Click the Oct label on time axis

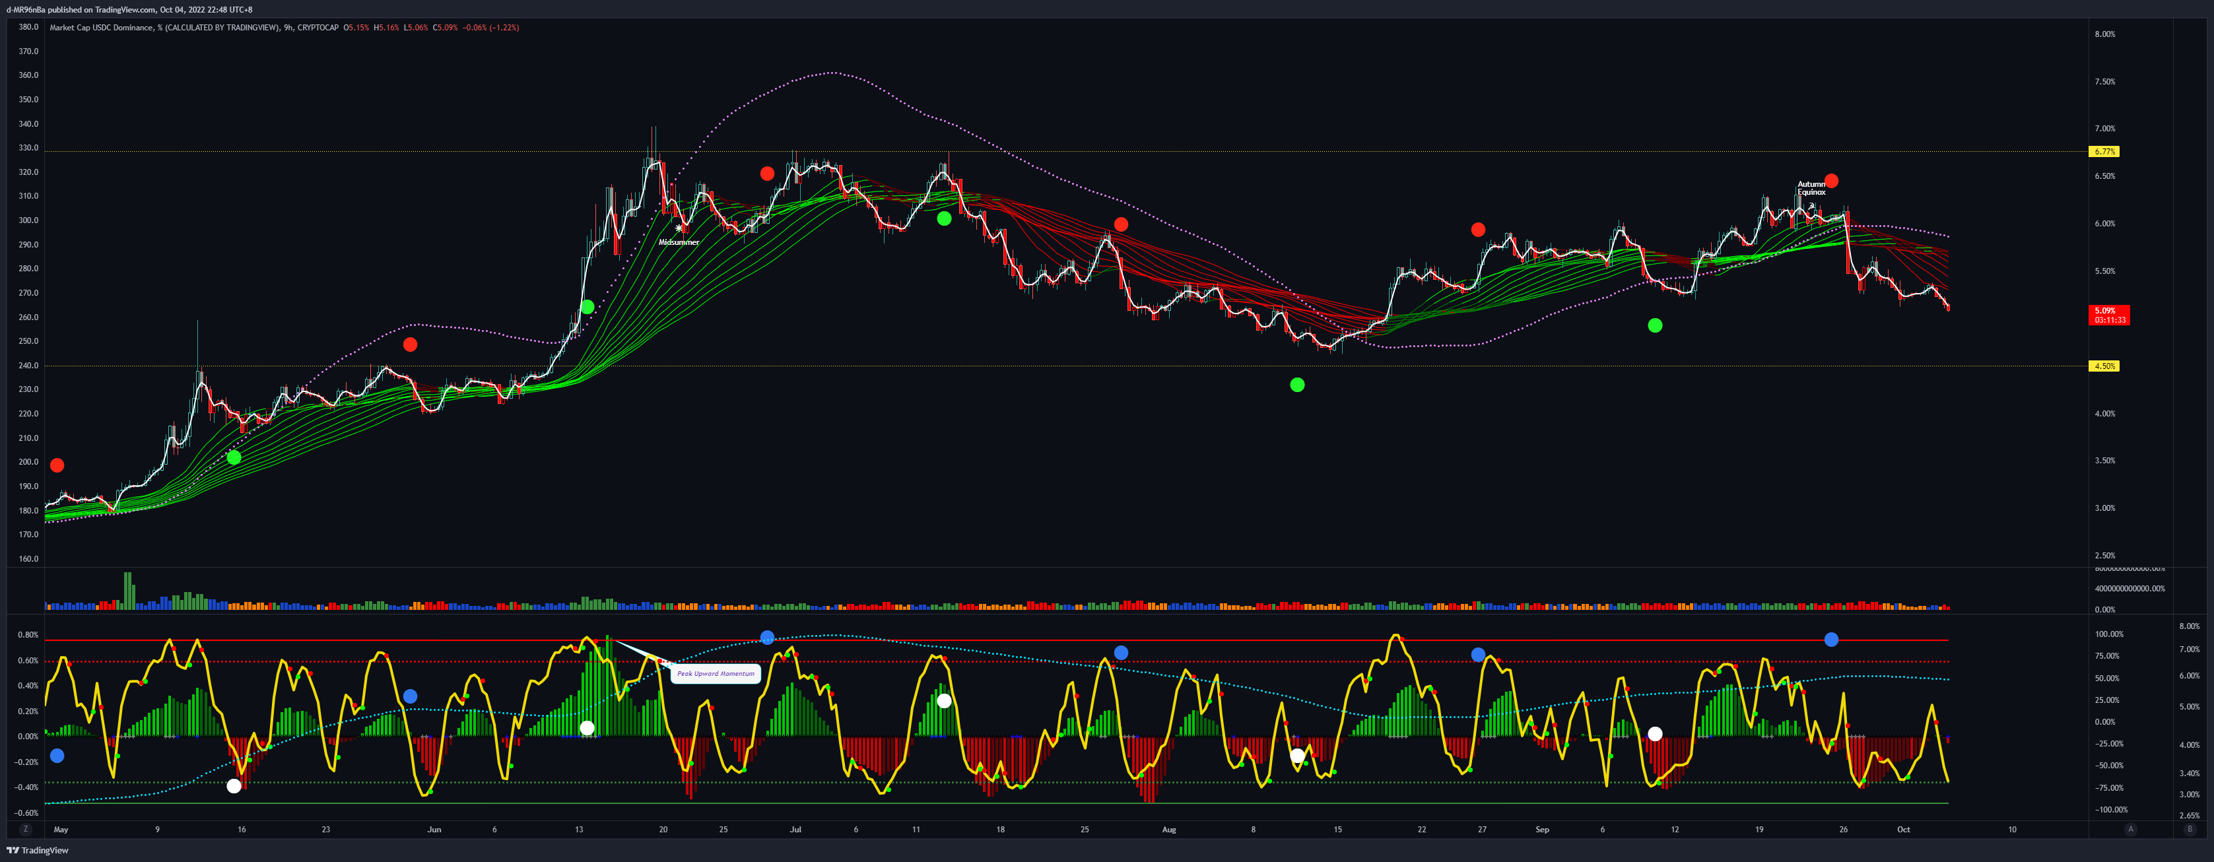(1904, 830)
